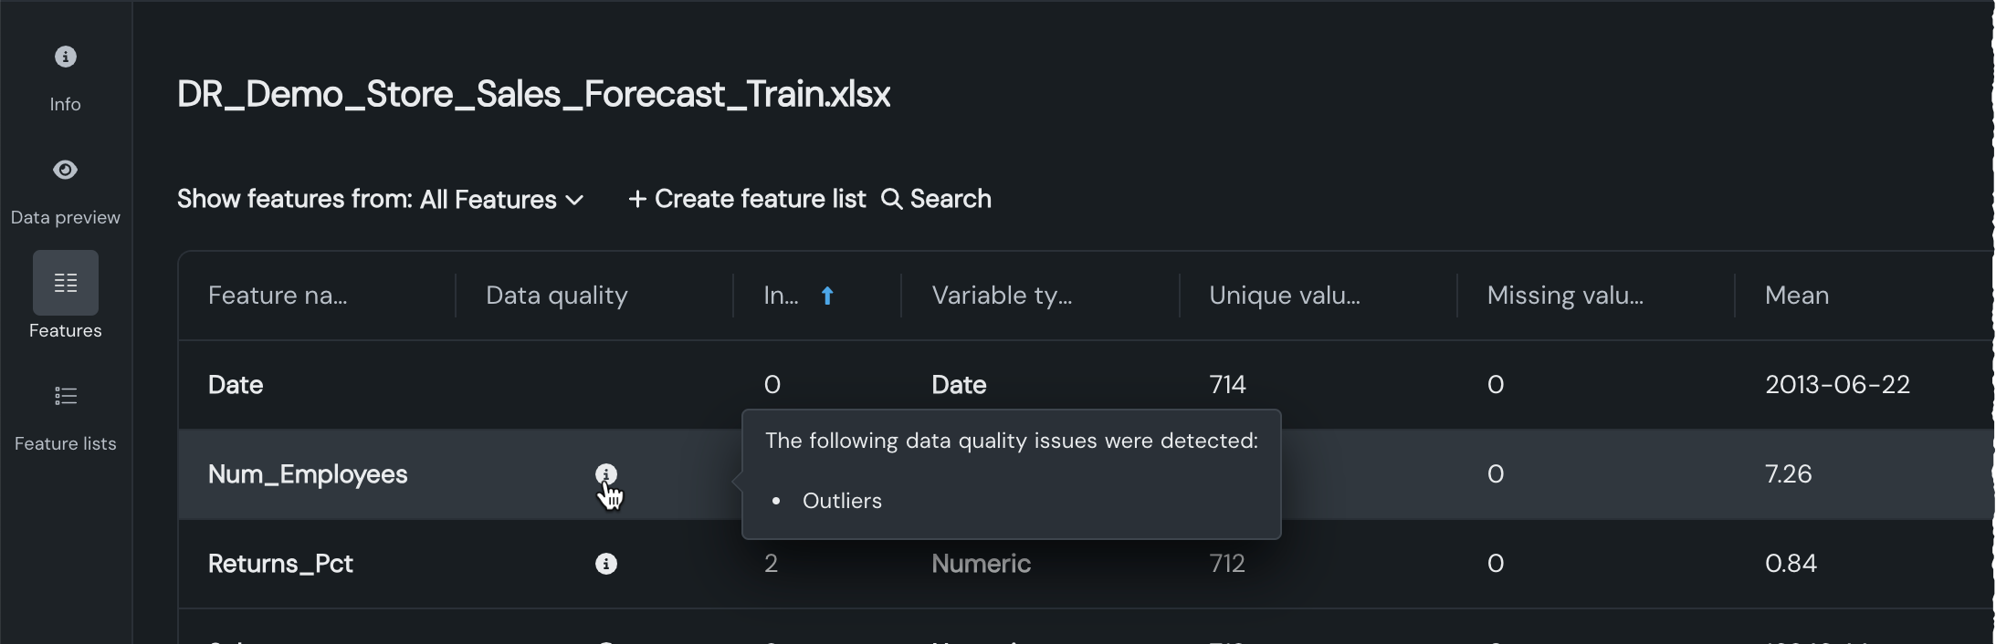Open the Feature lists icon
Viewport: 1996px width, 644px height.
click(65, 396)
